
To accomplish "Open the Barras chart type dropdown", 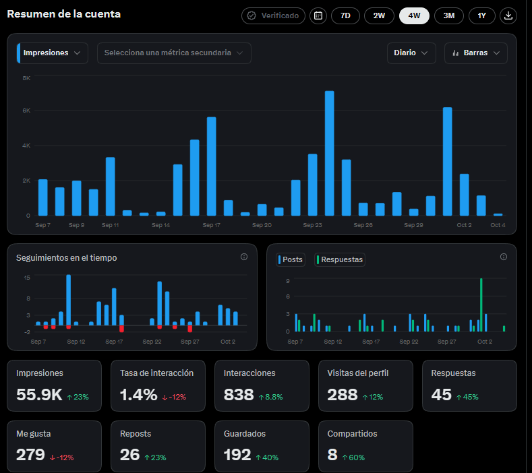I will tap(475, 53).
